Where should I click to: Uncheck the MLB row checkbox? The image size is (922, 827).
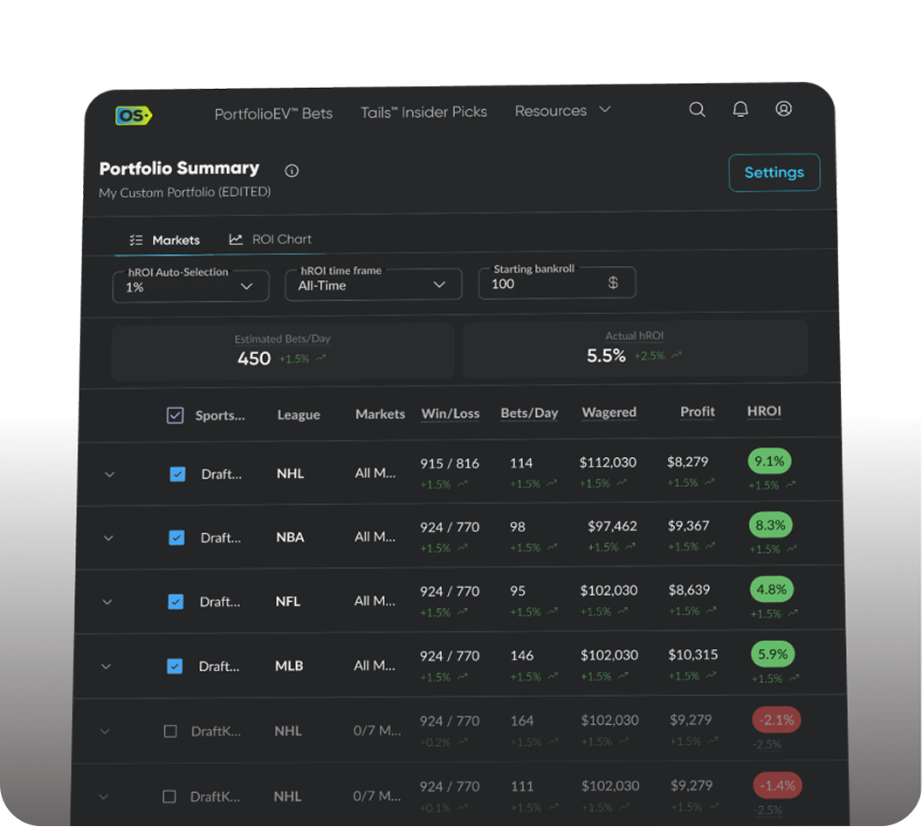point(175,666)
